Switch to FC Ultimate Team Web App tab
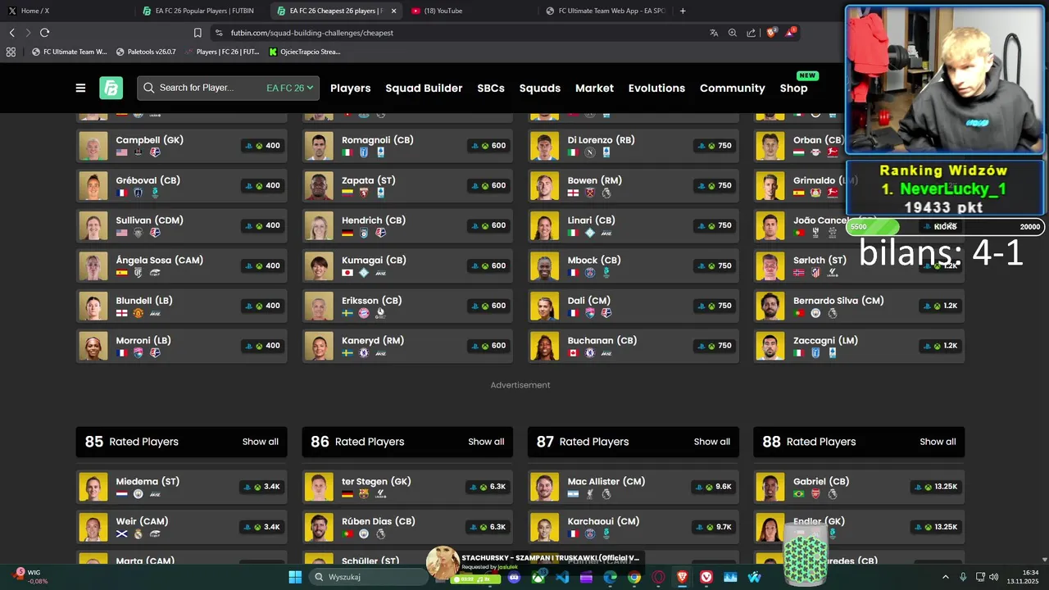 point(605,11)
